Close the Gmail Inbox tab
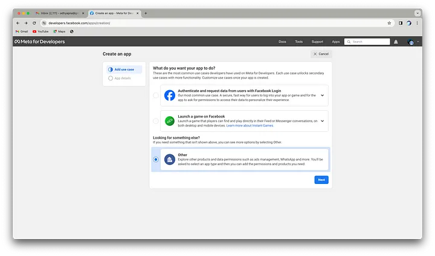The height and width of the screenshot is (256, 435). (83, 13)
